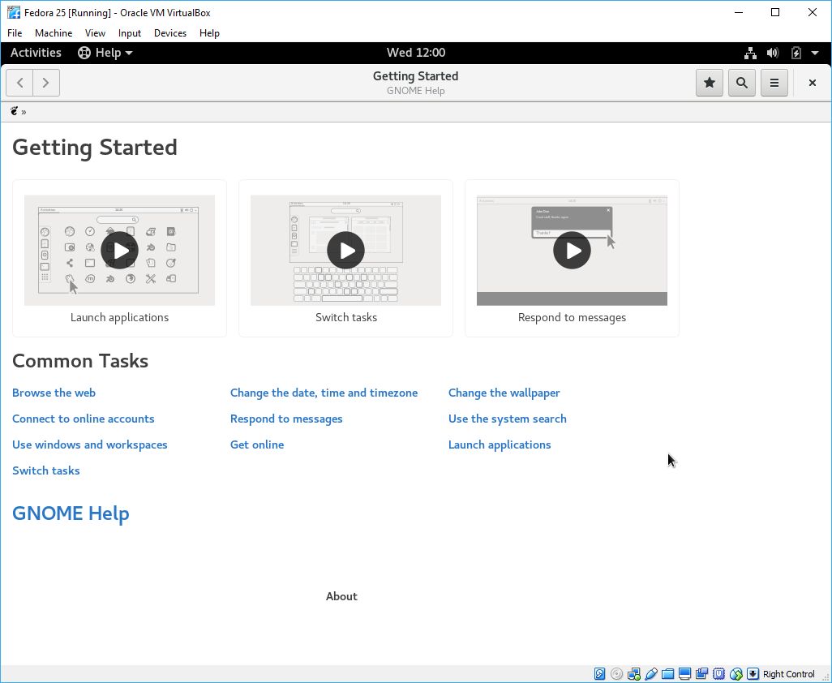Go forward with the right arrow button
The image size is (832, 683).
tap(46, 83)
